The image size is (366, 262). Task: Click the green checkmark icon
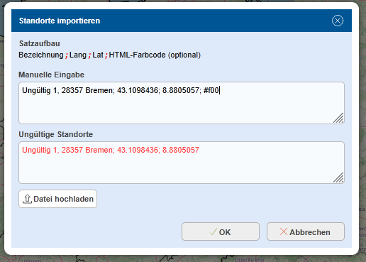[213, 231]
